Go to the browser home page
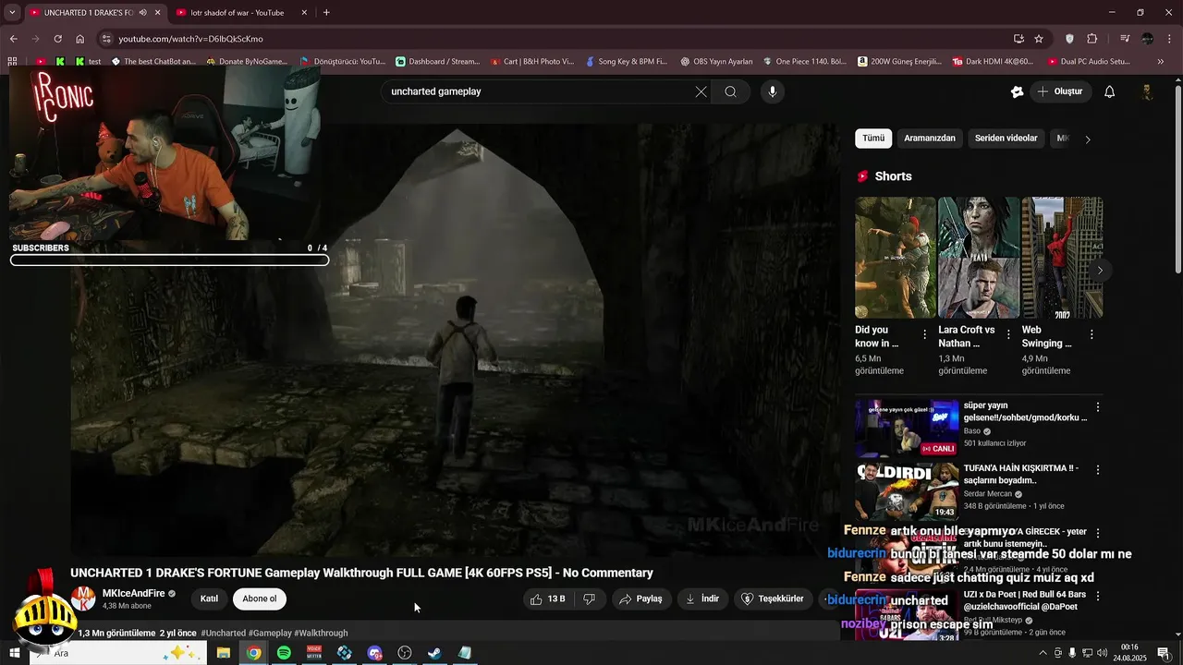This screenshot has width=1183, height=665. 79,39
